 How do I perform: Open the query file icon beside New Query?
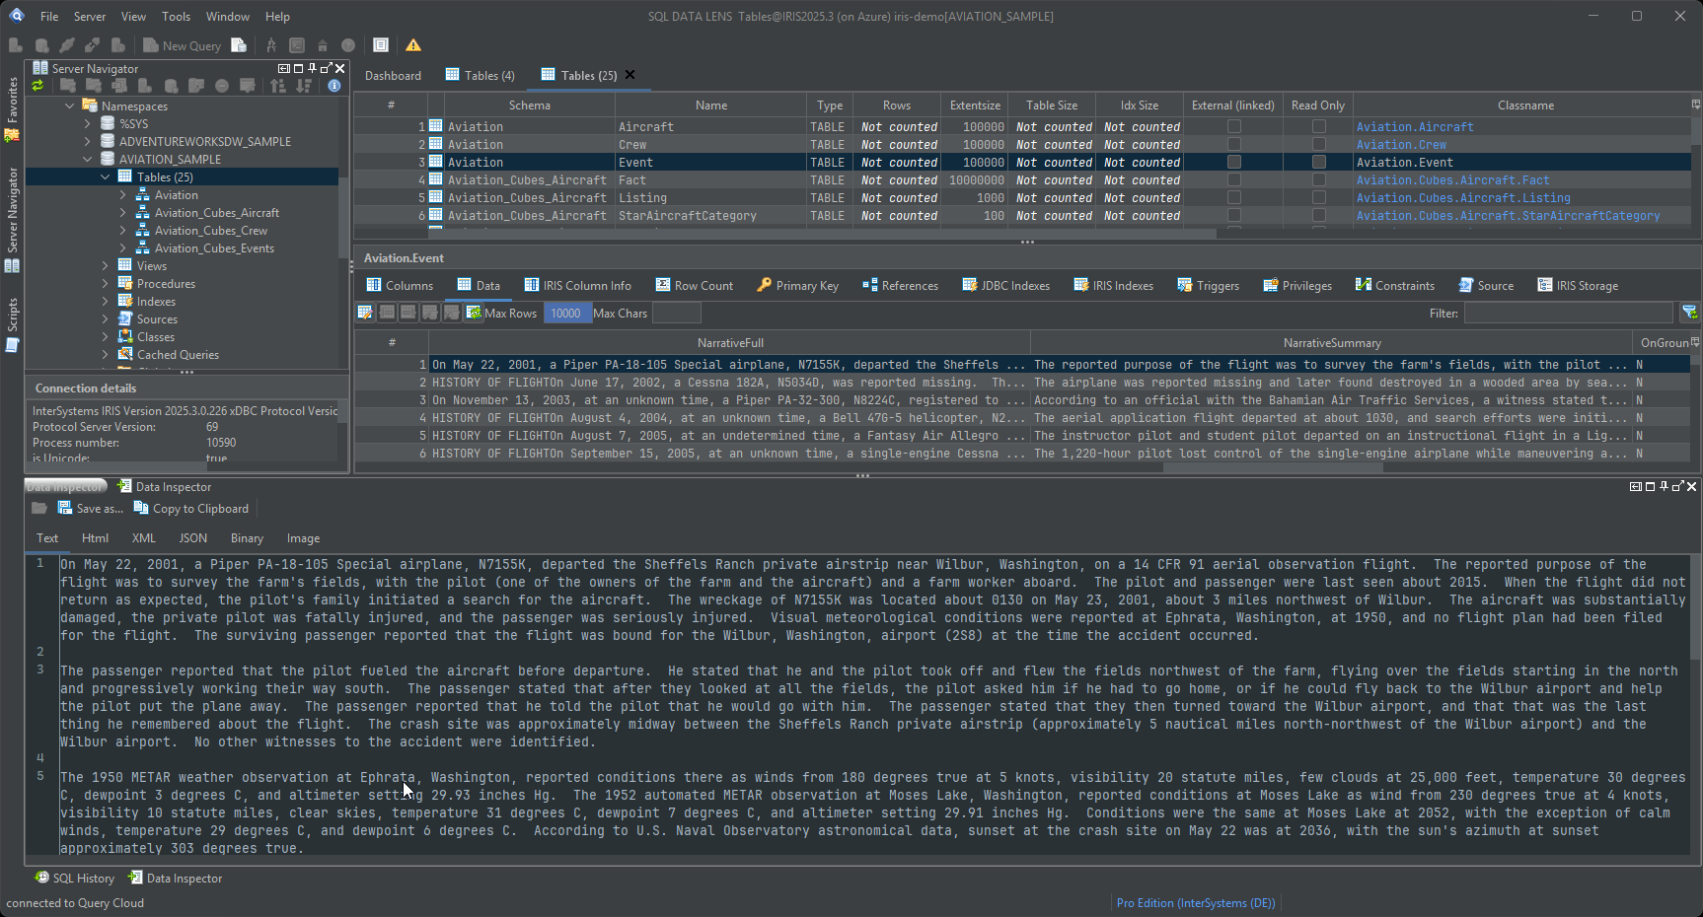[x=239, y=45]
